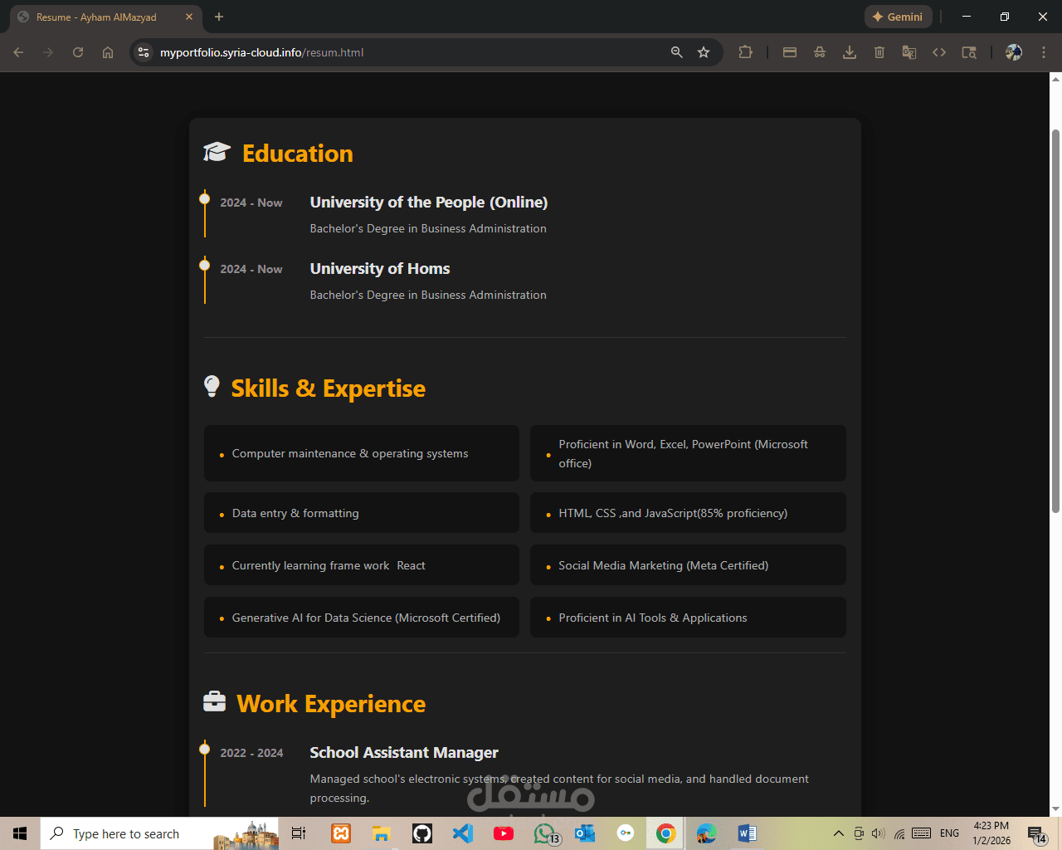
Task: Open Microsoft Edge from the taskbar
Action: tap(706, 833)
